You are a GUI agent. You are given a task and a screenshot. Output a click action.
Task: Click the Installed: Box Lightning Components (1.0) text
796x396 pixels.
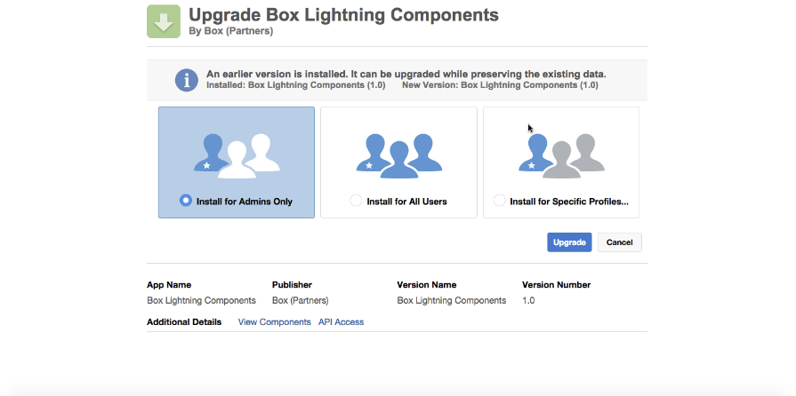[296, 85]
